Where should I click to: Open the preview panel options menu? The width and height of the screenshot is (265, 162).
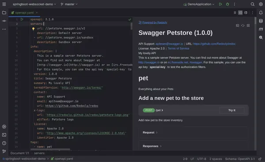[248, 26]
